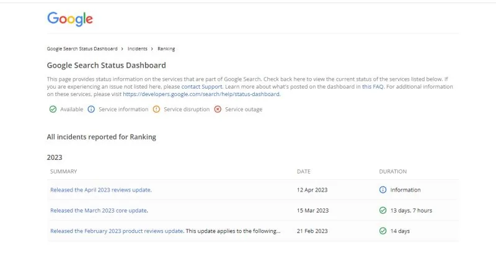
Task: Click the red Service outage legend icon
Action: click(218, 109)
